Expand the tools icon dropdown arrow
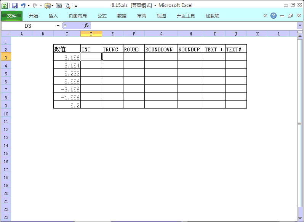 [52, 6]
